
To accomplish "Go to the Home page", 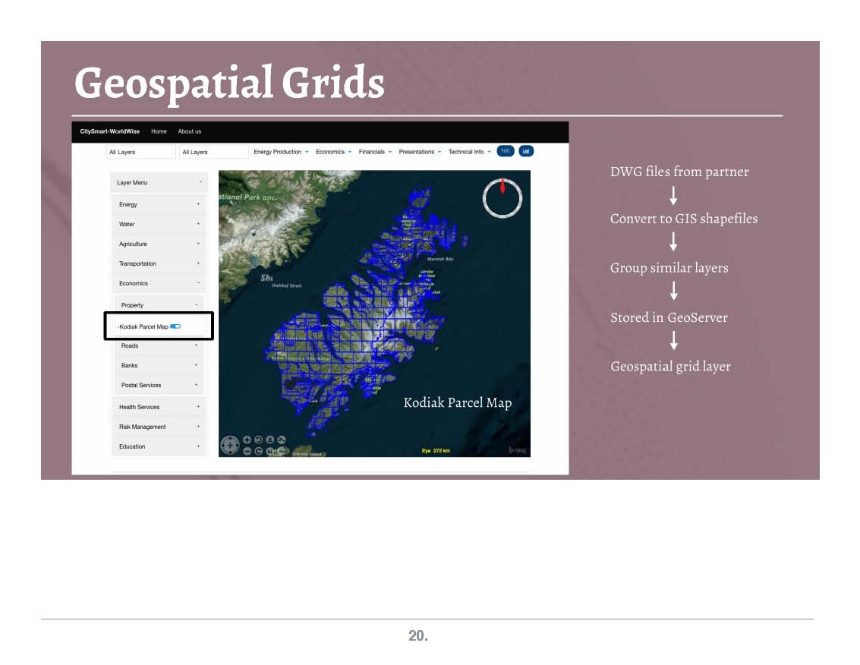I will 159,131.
